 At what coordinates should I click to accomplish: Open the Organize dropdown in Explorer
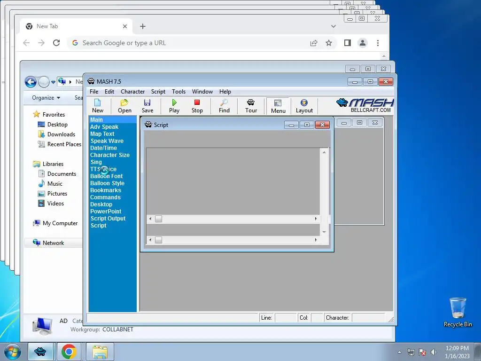tap(46, 98)
